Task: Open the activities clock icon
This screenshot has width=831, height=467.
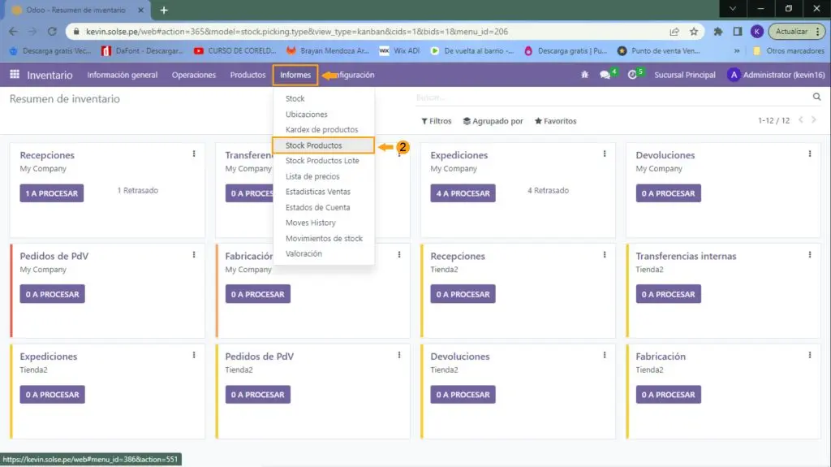Action: (x=633, y=75)
